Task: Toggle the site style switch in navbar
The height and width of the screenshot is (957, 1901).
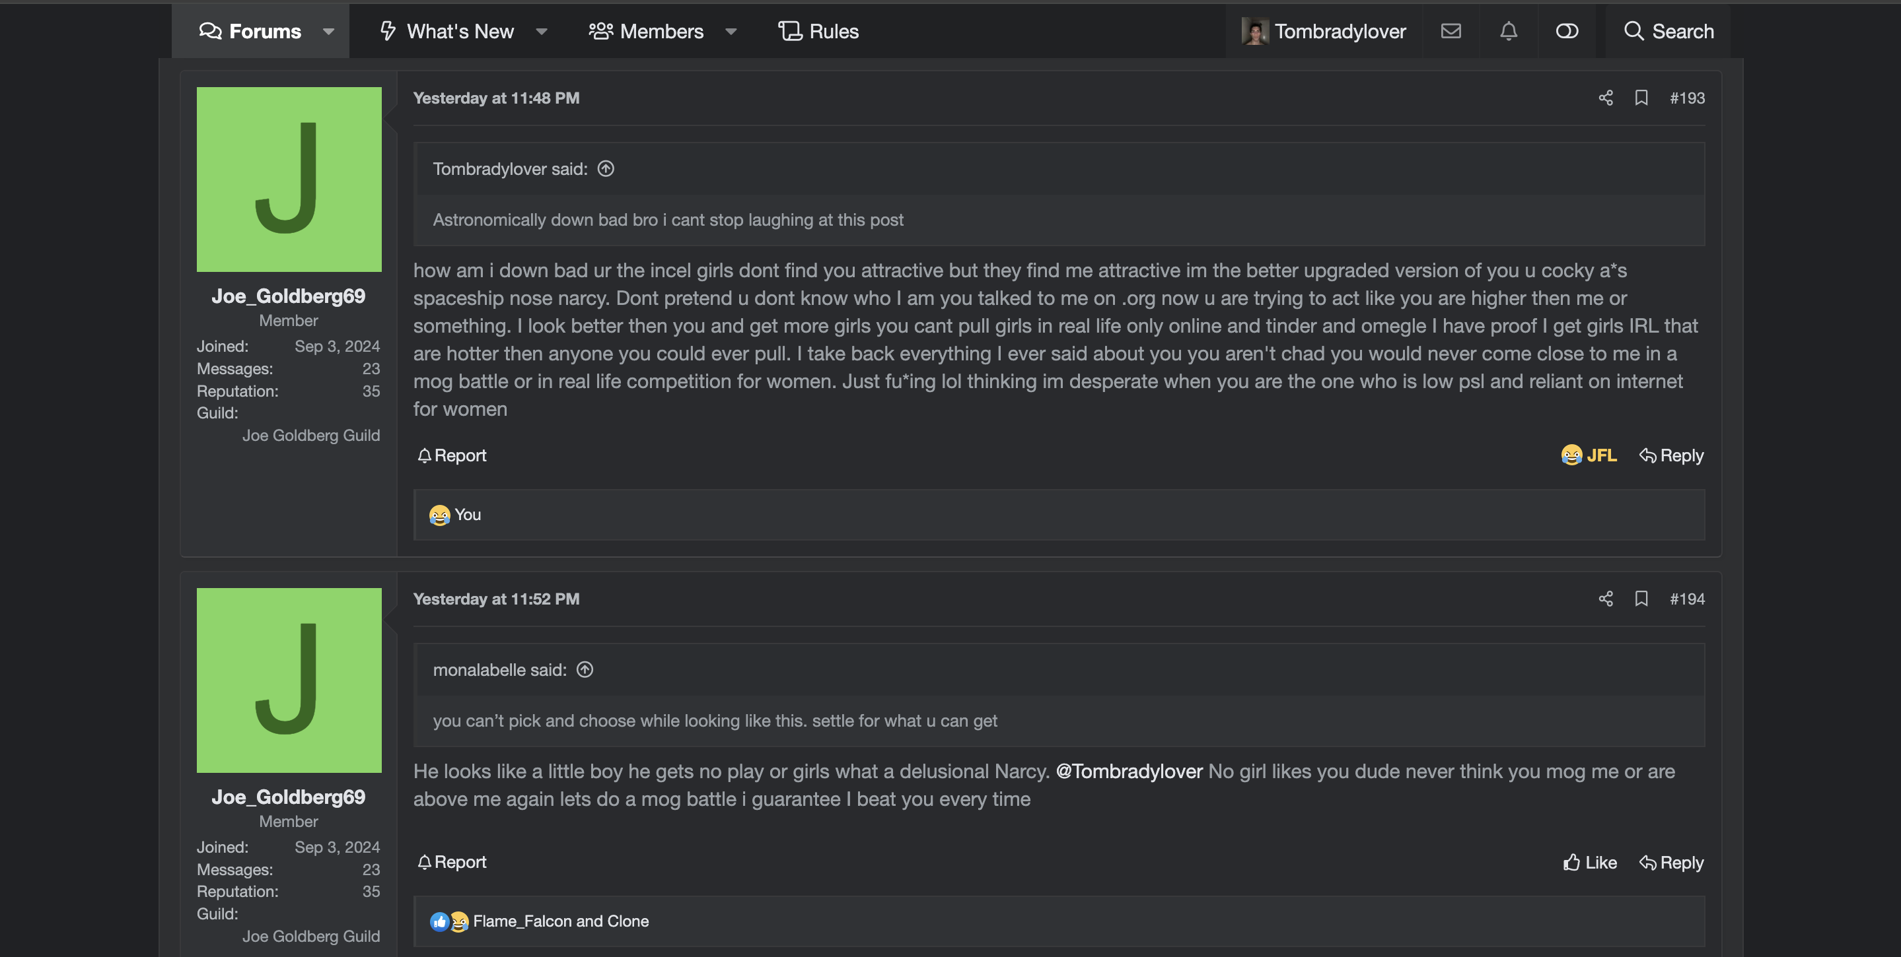Action: tap(1567, 31)
